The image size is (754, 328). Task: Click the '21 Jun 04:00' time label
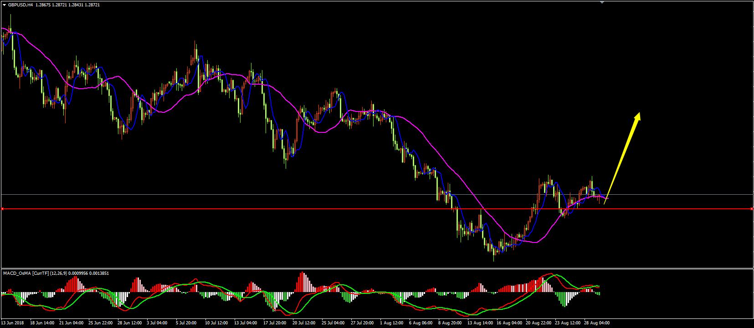(71, 323)
